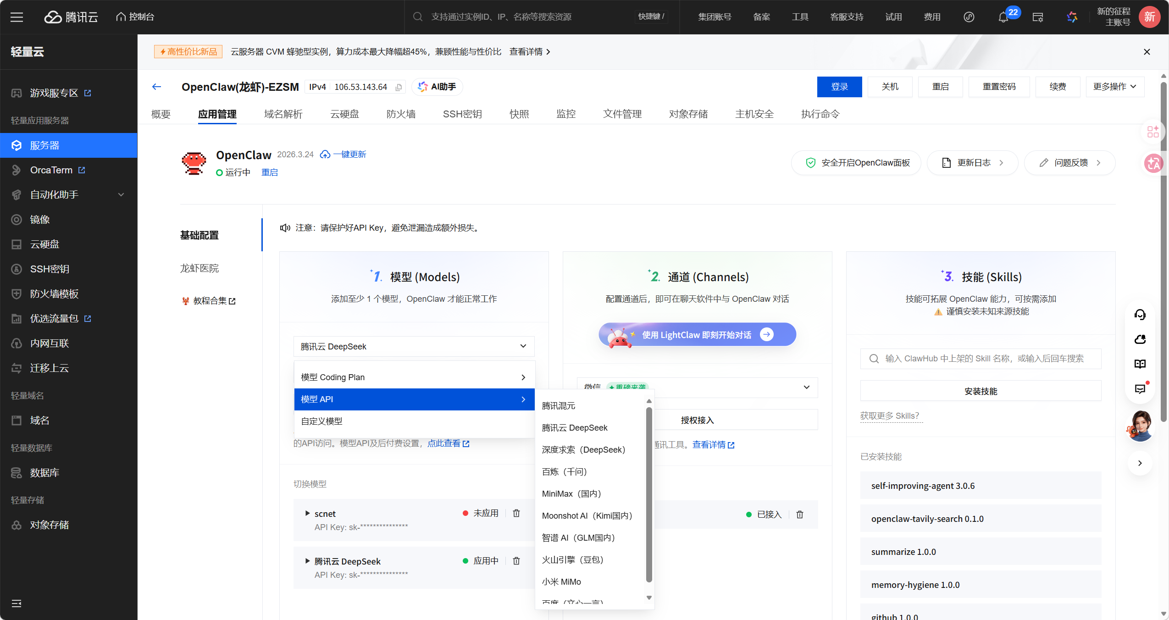Delete the scnet model entry
Viewport: 1169px width, 620px height.
(516, 513)
